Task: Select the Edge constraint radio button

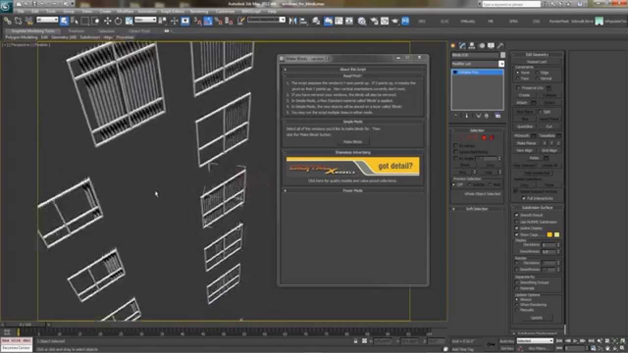Action: click(x=537, y=73)
